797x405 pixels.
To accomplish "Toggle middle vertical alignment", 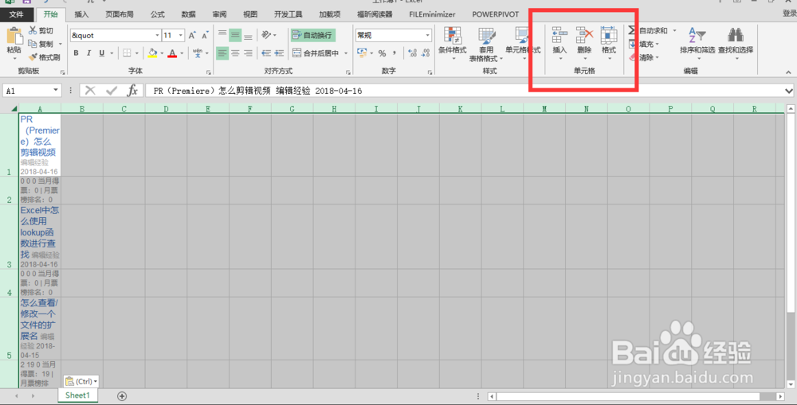I will [235, 35].
